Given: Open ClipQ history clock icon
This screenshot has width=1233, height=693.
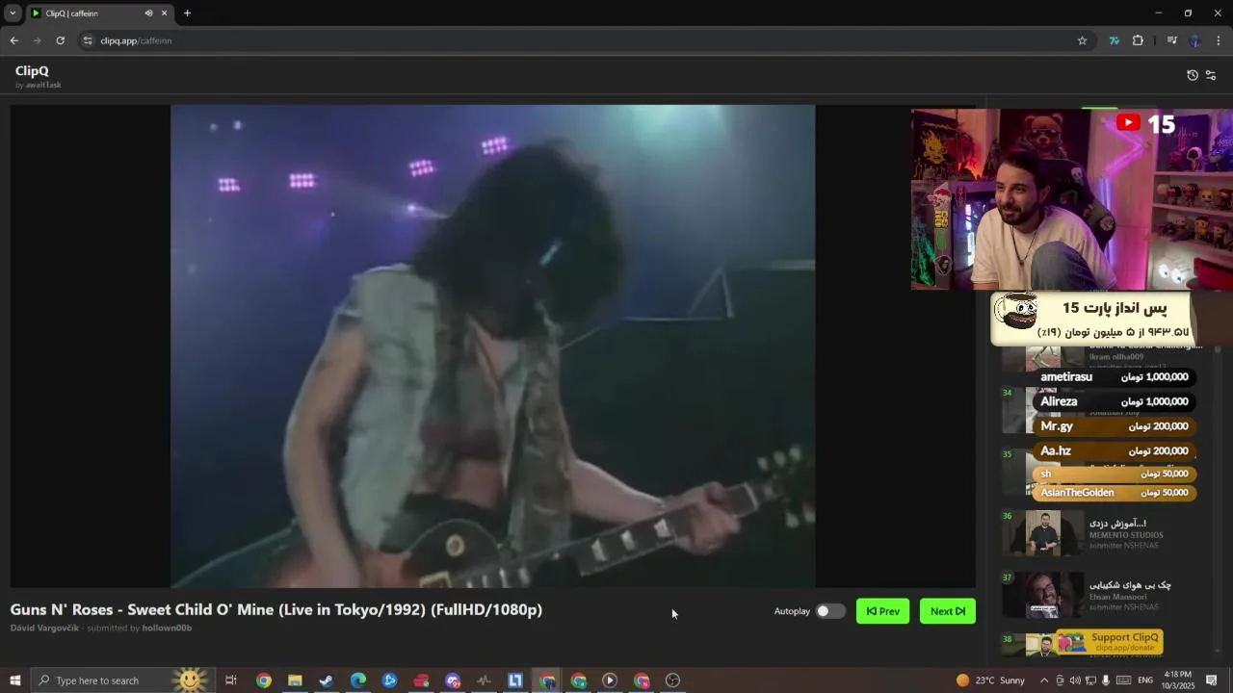Looking at the screenshot, I should [1193, 75].
